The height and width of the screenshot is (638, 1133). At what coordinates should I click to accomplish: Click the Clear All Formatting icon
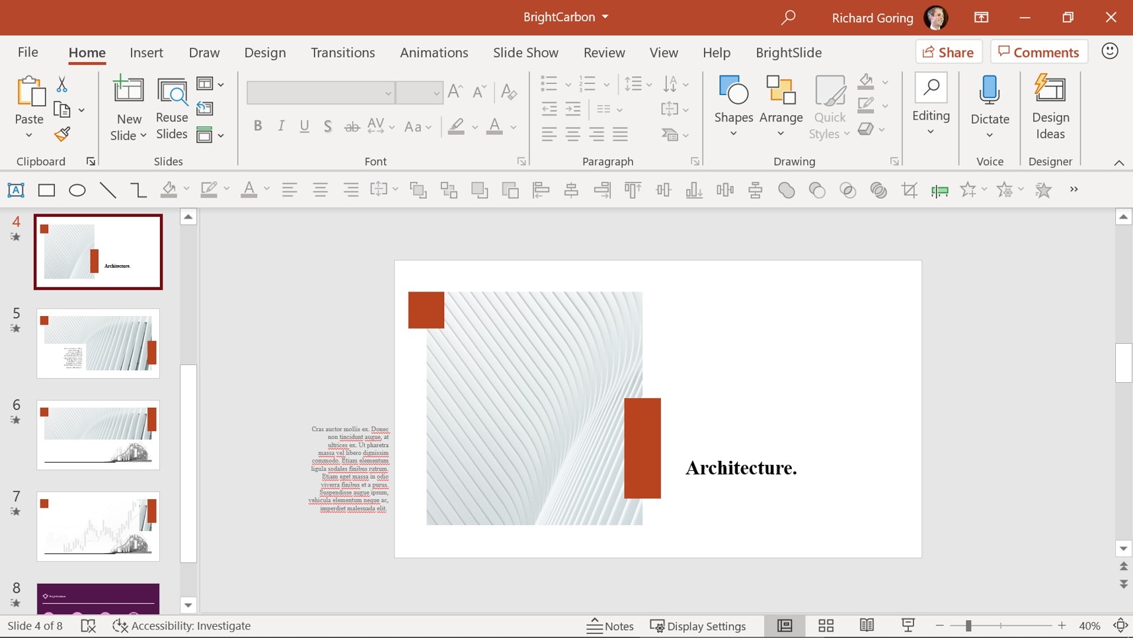point(508,92)
